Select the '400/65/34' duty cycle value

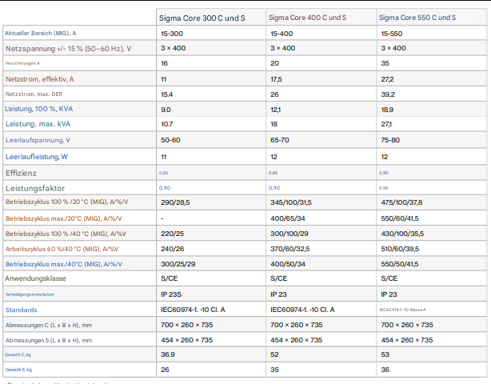pos(288,218)
